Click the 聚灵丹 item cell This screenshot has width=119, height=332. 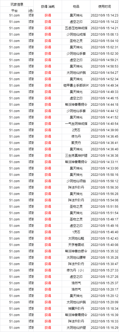(76, 143)
